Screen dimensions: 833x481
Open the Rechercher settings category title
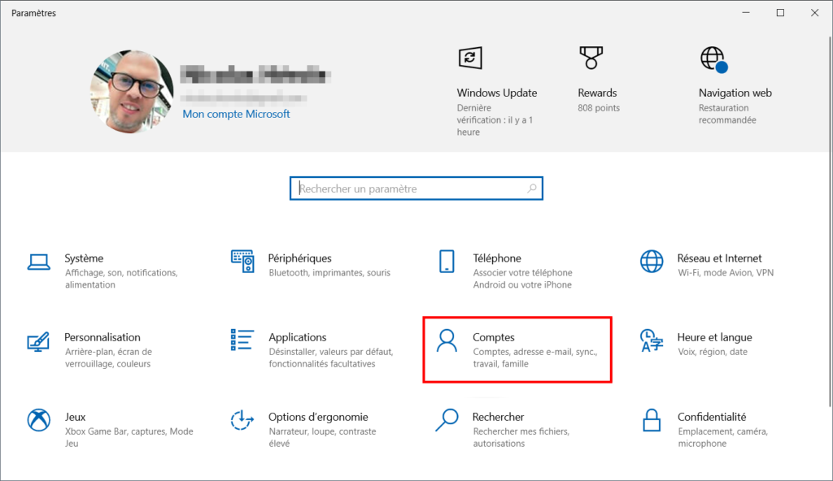[499, 417]
